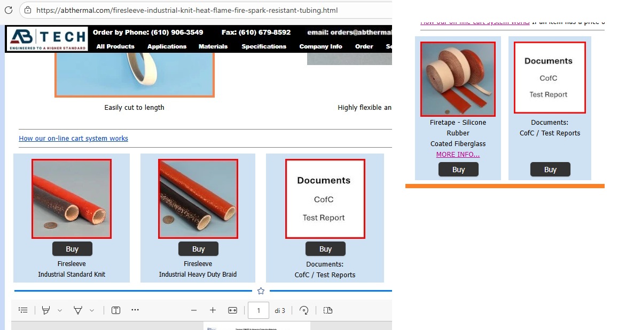Click the PDF page number field
The width and height of the screenshot is (634, 330).
coord(259,310)
